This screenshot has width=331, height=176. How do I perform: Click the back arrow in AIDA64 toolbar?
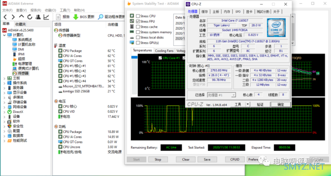point(5,17)
